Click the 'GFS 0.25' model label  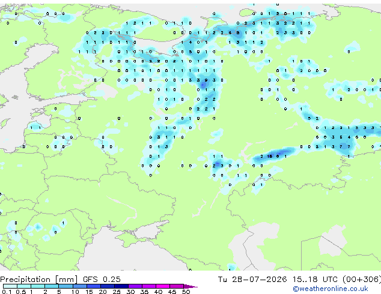tap(102, 280)
